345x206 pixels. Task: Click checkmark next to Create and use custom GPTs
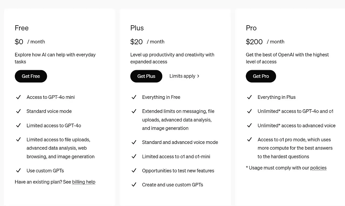134,185
